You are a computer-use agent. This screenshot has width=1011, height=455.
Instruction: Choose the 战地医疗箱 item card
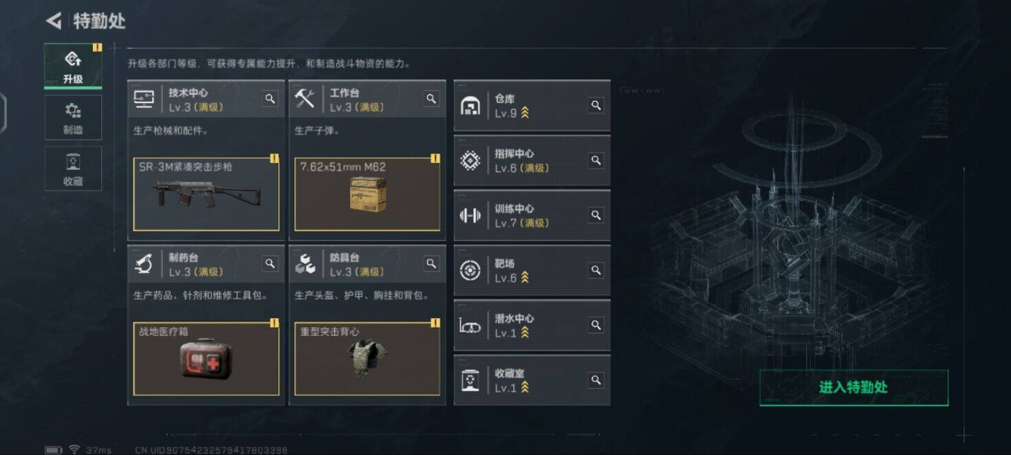(206, 359)
